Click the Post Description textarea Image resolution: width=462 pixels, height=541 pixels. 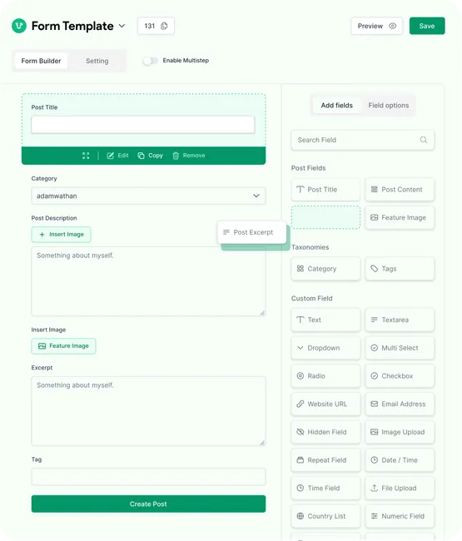[148, 281]
